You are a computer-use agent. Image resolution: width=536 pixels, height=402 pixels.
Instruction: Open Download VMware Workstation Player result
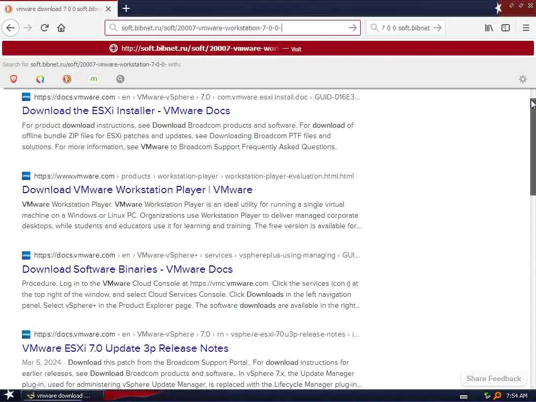click(137, 189)
